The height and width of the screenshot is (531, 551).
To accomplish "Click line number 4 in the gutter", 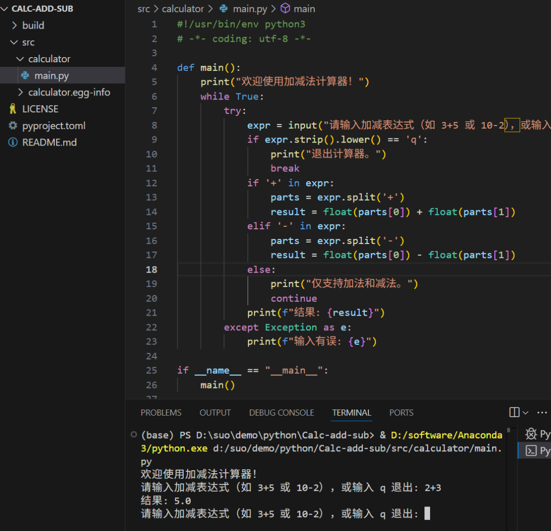I will (x=154, y=67).
